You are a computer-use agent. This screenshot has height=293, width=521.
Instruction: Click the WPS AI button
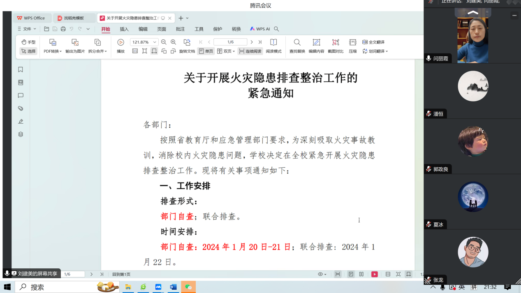tap(260, 29)
